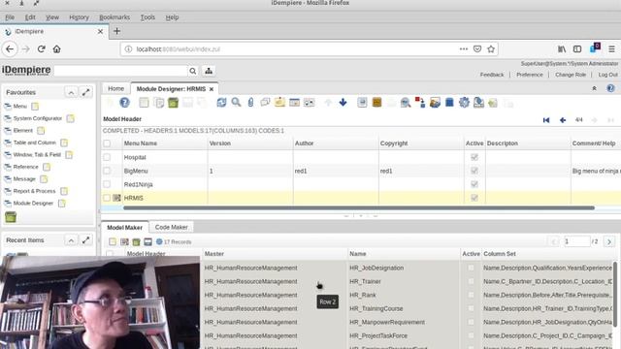This screenshot has height=349, width=621.
Task: Open Table and Column favourite
Action: click(x=35, y=143)
